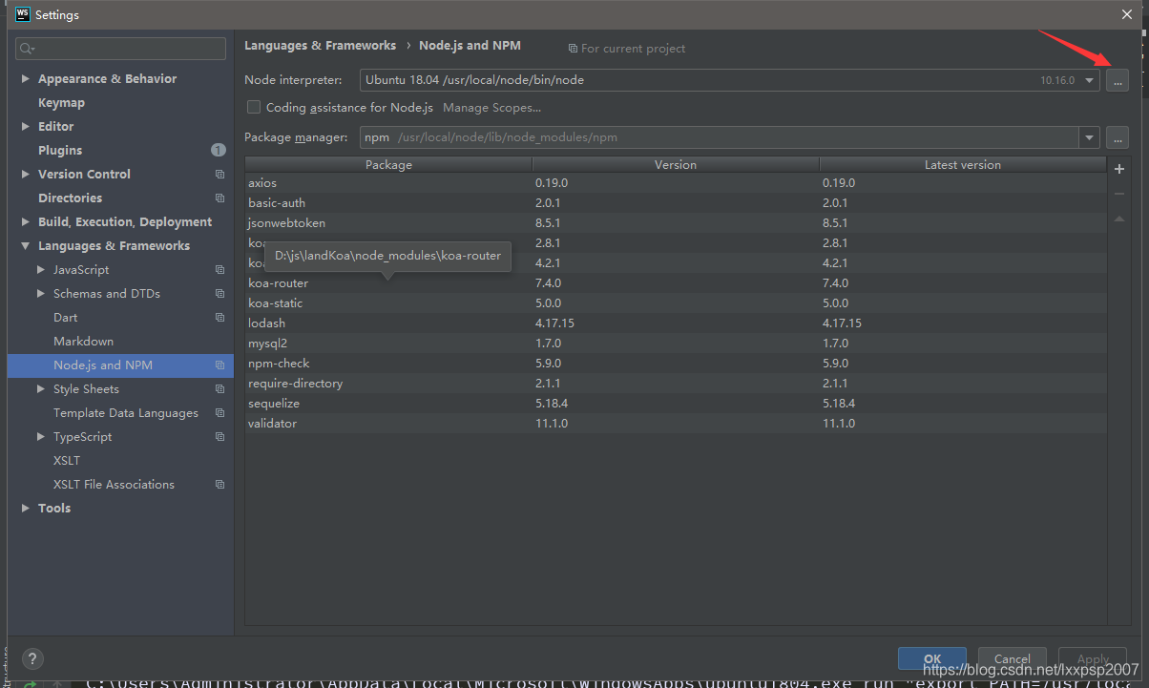Image resolution: width=1149 pixels, height=688 pixels.
Task: Select the koa-router package row
Action: (x=676, y=283)
